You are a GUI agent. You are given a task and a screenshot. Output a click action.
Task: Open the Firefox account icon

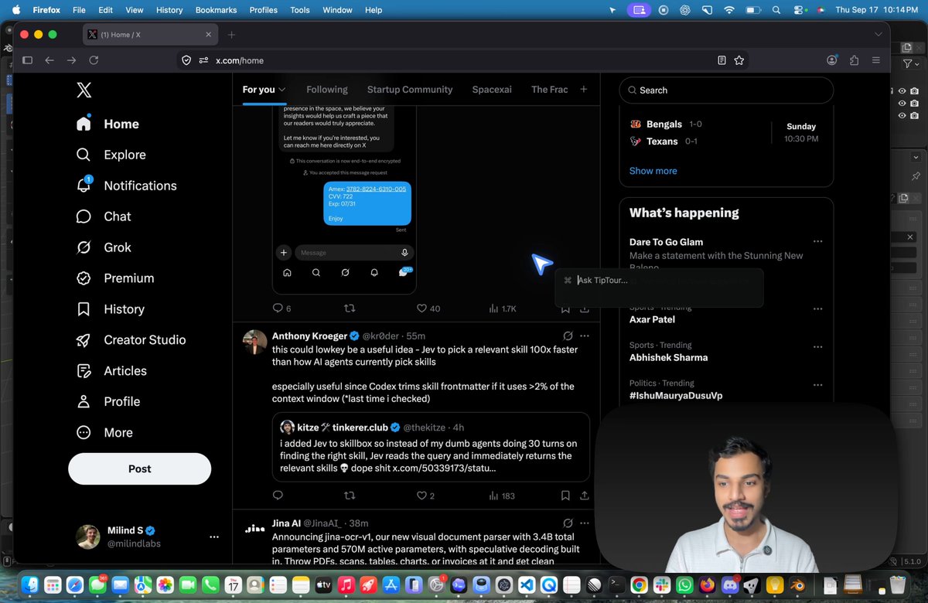tap(831, 60)
